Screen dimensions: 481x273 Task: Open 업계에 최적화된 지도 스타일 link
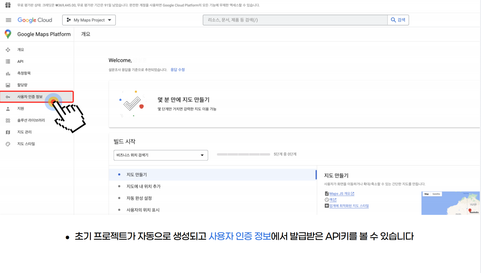pos(349,206)
